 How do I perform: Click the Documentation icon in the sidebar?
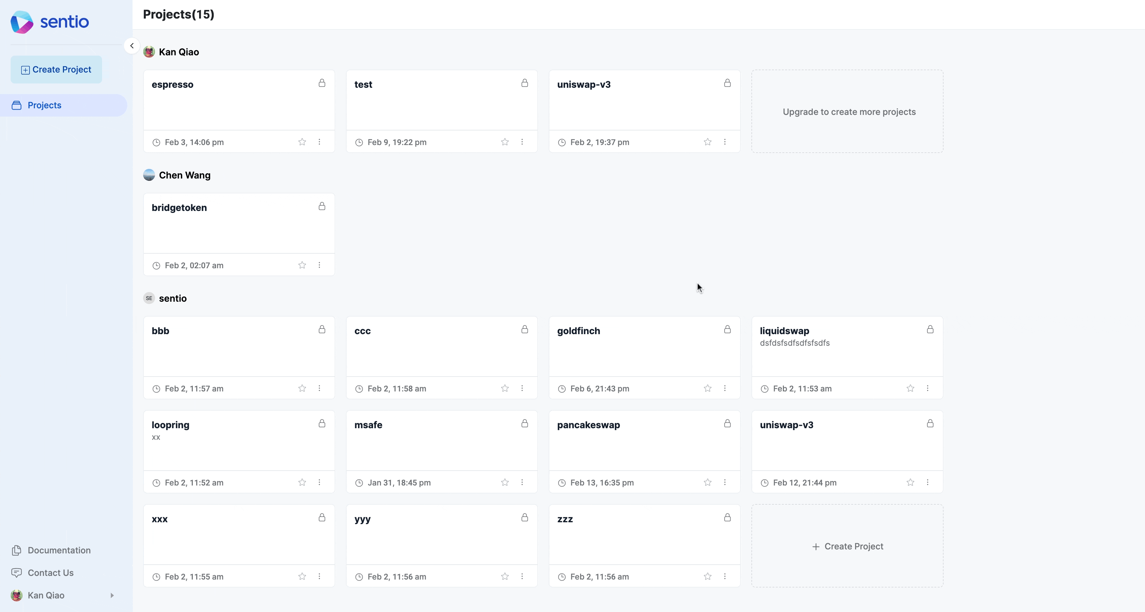click(17, 550)
